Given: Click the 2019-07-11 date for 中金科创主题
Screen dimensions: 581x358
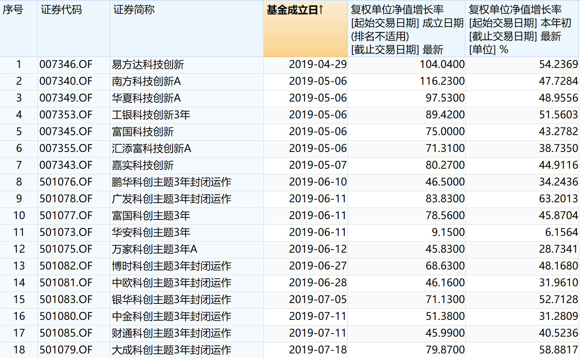Looking at the screenshot, I should tap(318, 316).
